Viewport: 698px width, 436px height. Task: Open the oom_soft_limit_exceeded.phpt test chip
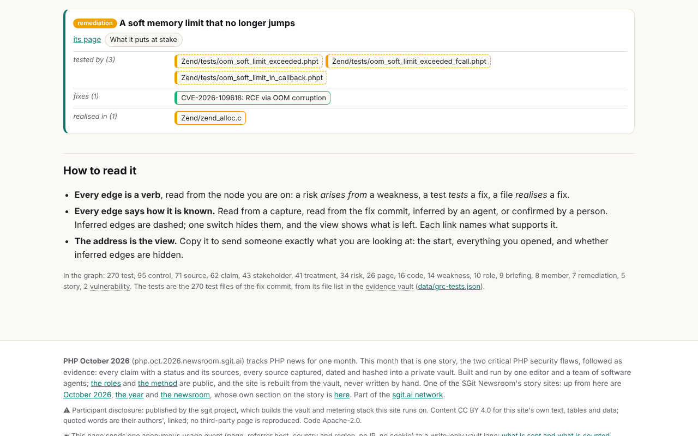[x=249, y=62]
